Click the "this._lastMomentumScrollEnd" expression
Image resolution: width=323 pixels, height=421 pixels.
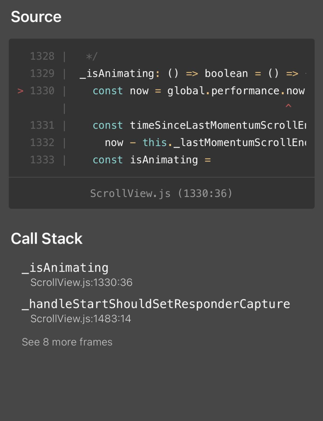[224, 143]
